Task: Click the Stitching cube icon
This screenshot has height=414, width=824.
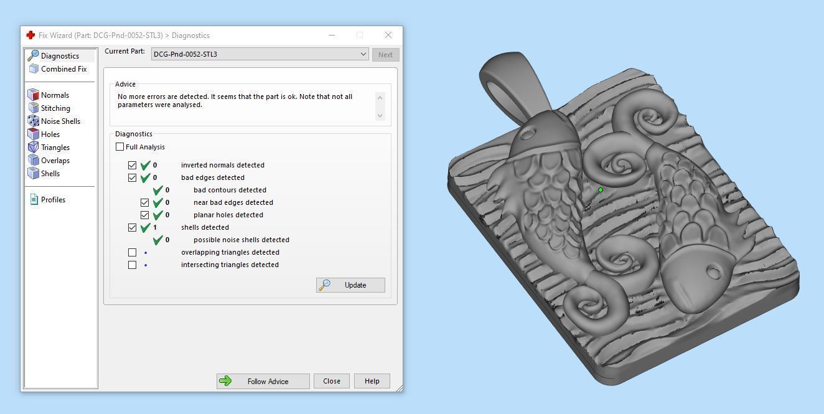Action: (x=34, y=108)
